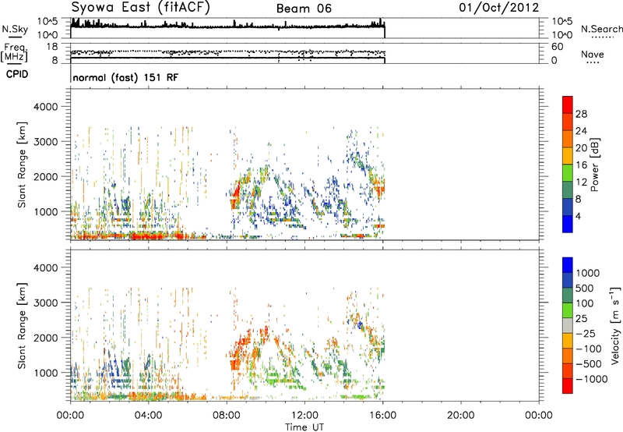Click the gray segment of Velocity colorbar
Viewport: 623px width, 432px height.
click(568, 325)
